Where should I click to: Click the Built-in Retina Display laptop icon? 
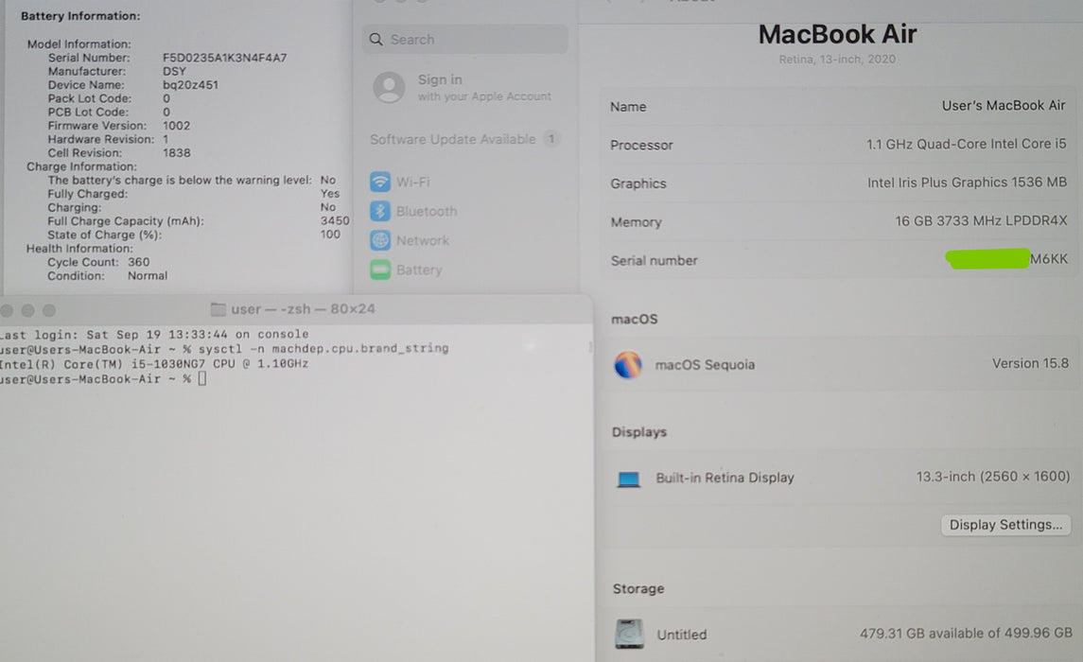point(628,479)
